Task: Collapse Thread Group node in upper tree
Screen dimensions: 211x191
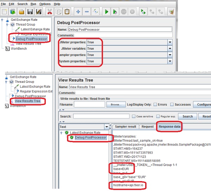Action: (x=7, y=25)
